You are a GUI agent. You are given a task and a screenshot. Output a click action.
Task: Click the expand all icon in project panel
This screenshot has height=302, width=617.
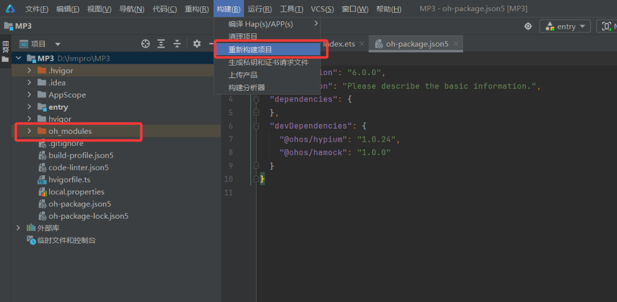coord(161,44)
